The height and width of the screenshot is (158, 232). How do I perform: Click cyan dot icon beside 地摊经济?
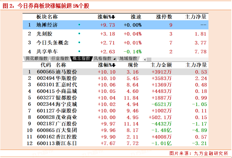(x=79, y=25)
